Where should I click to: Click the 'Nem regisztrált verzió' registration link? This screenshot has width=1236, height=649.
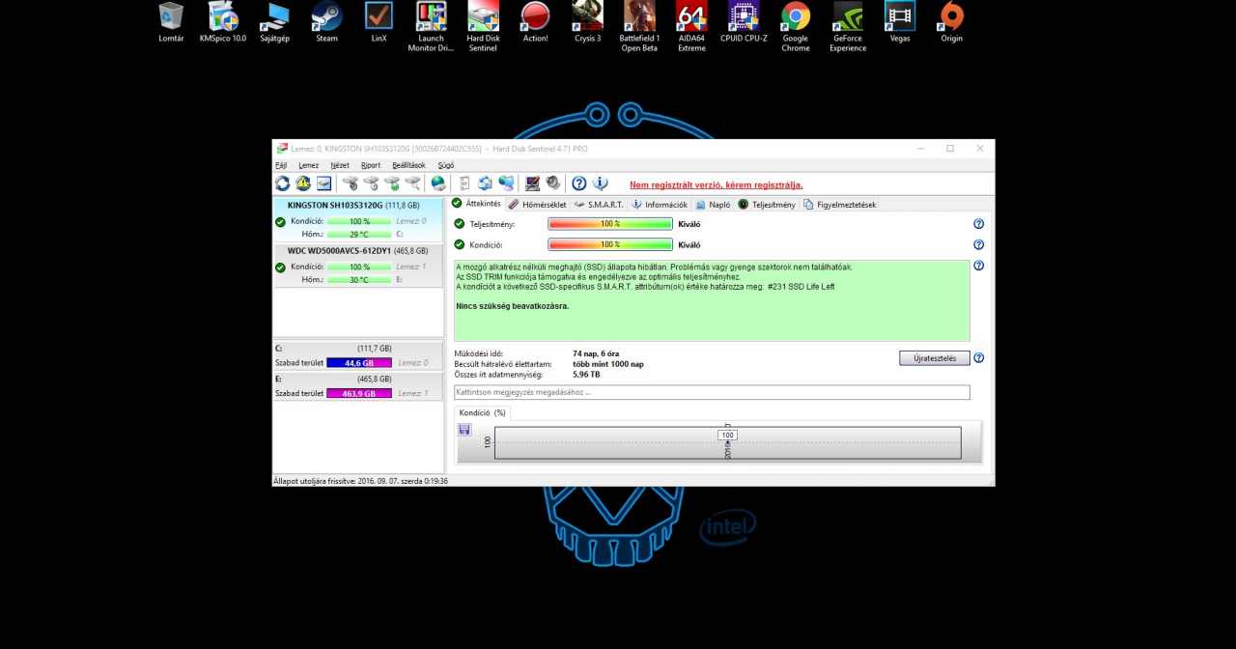[x=716, y=184]
